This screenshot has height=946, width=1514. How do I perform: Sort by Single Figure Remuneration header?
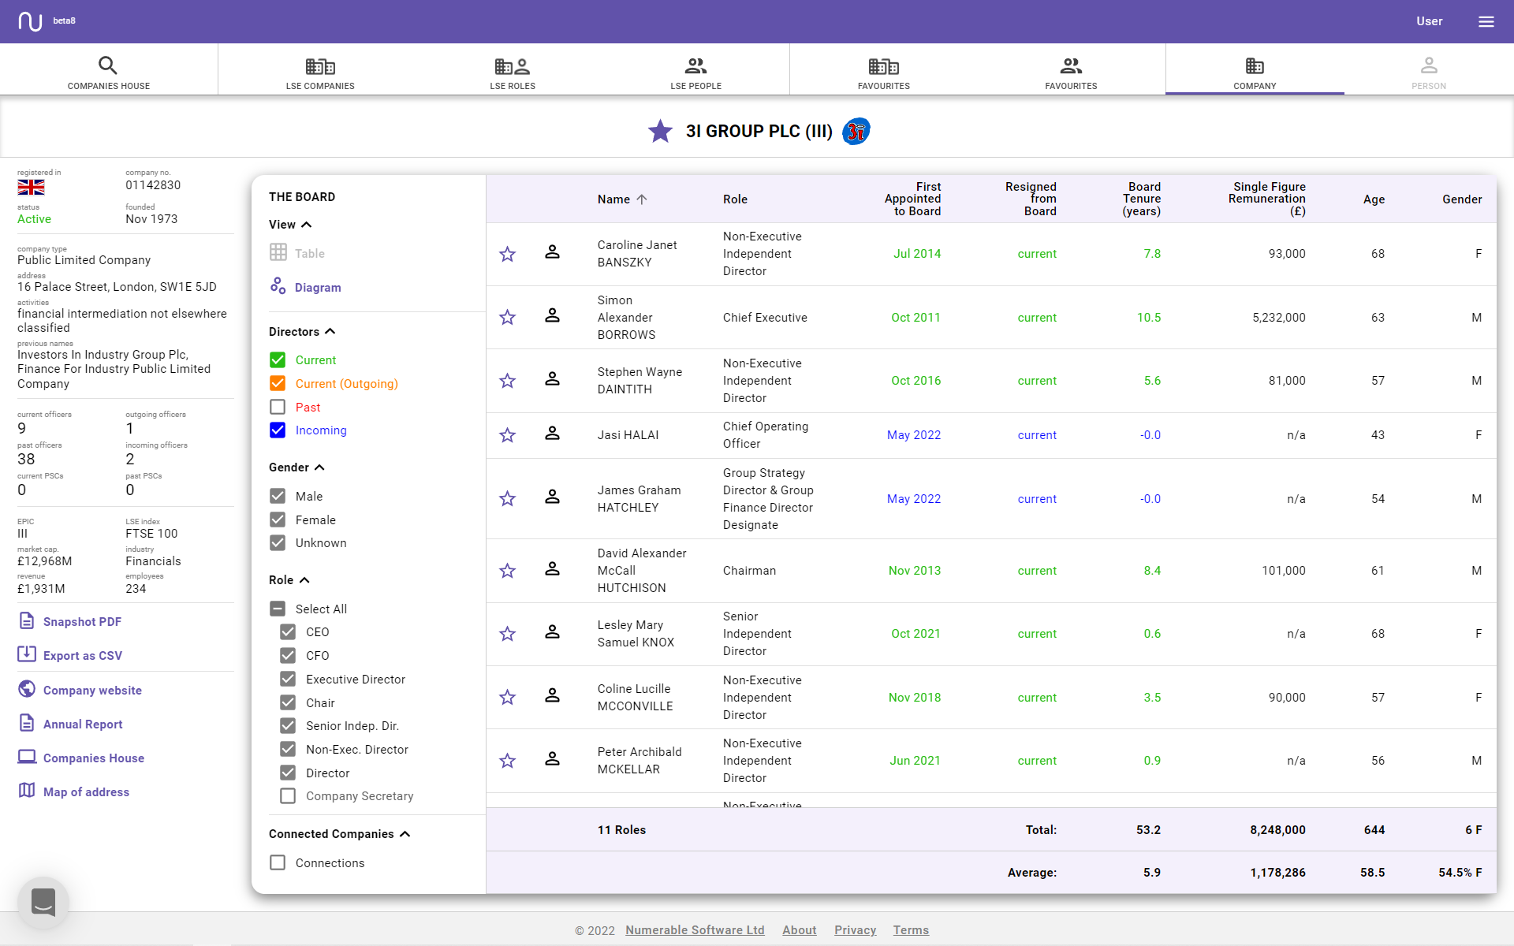tap(1266, 199)
